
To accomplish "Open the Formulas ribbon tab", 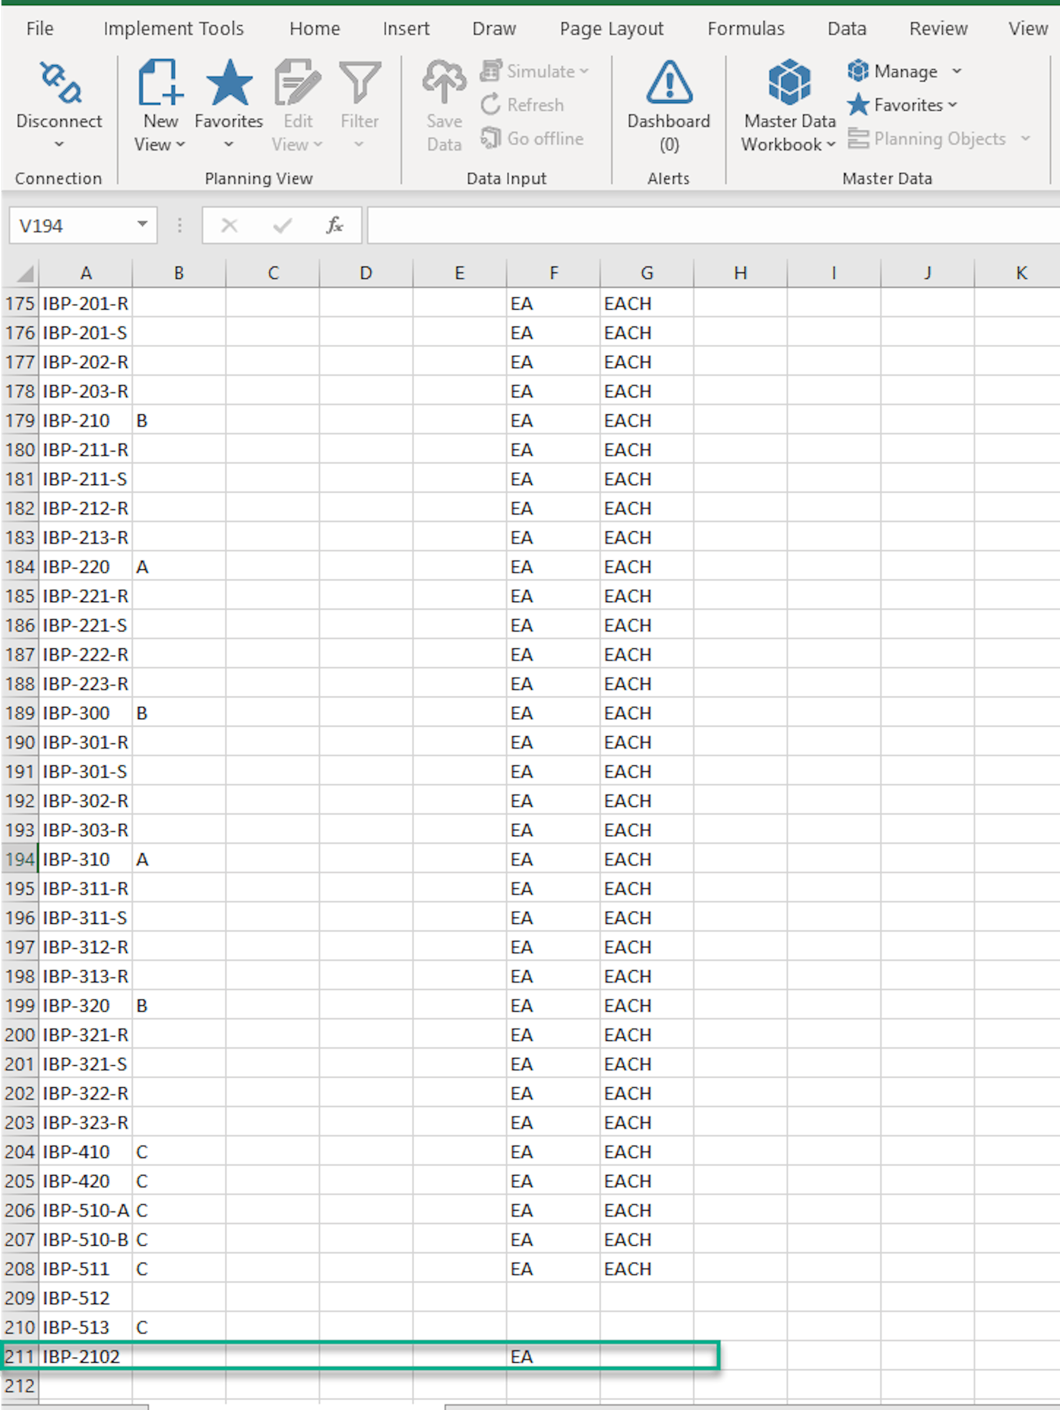I will 745,29.
